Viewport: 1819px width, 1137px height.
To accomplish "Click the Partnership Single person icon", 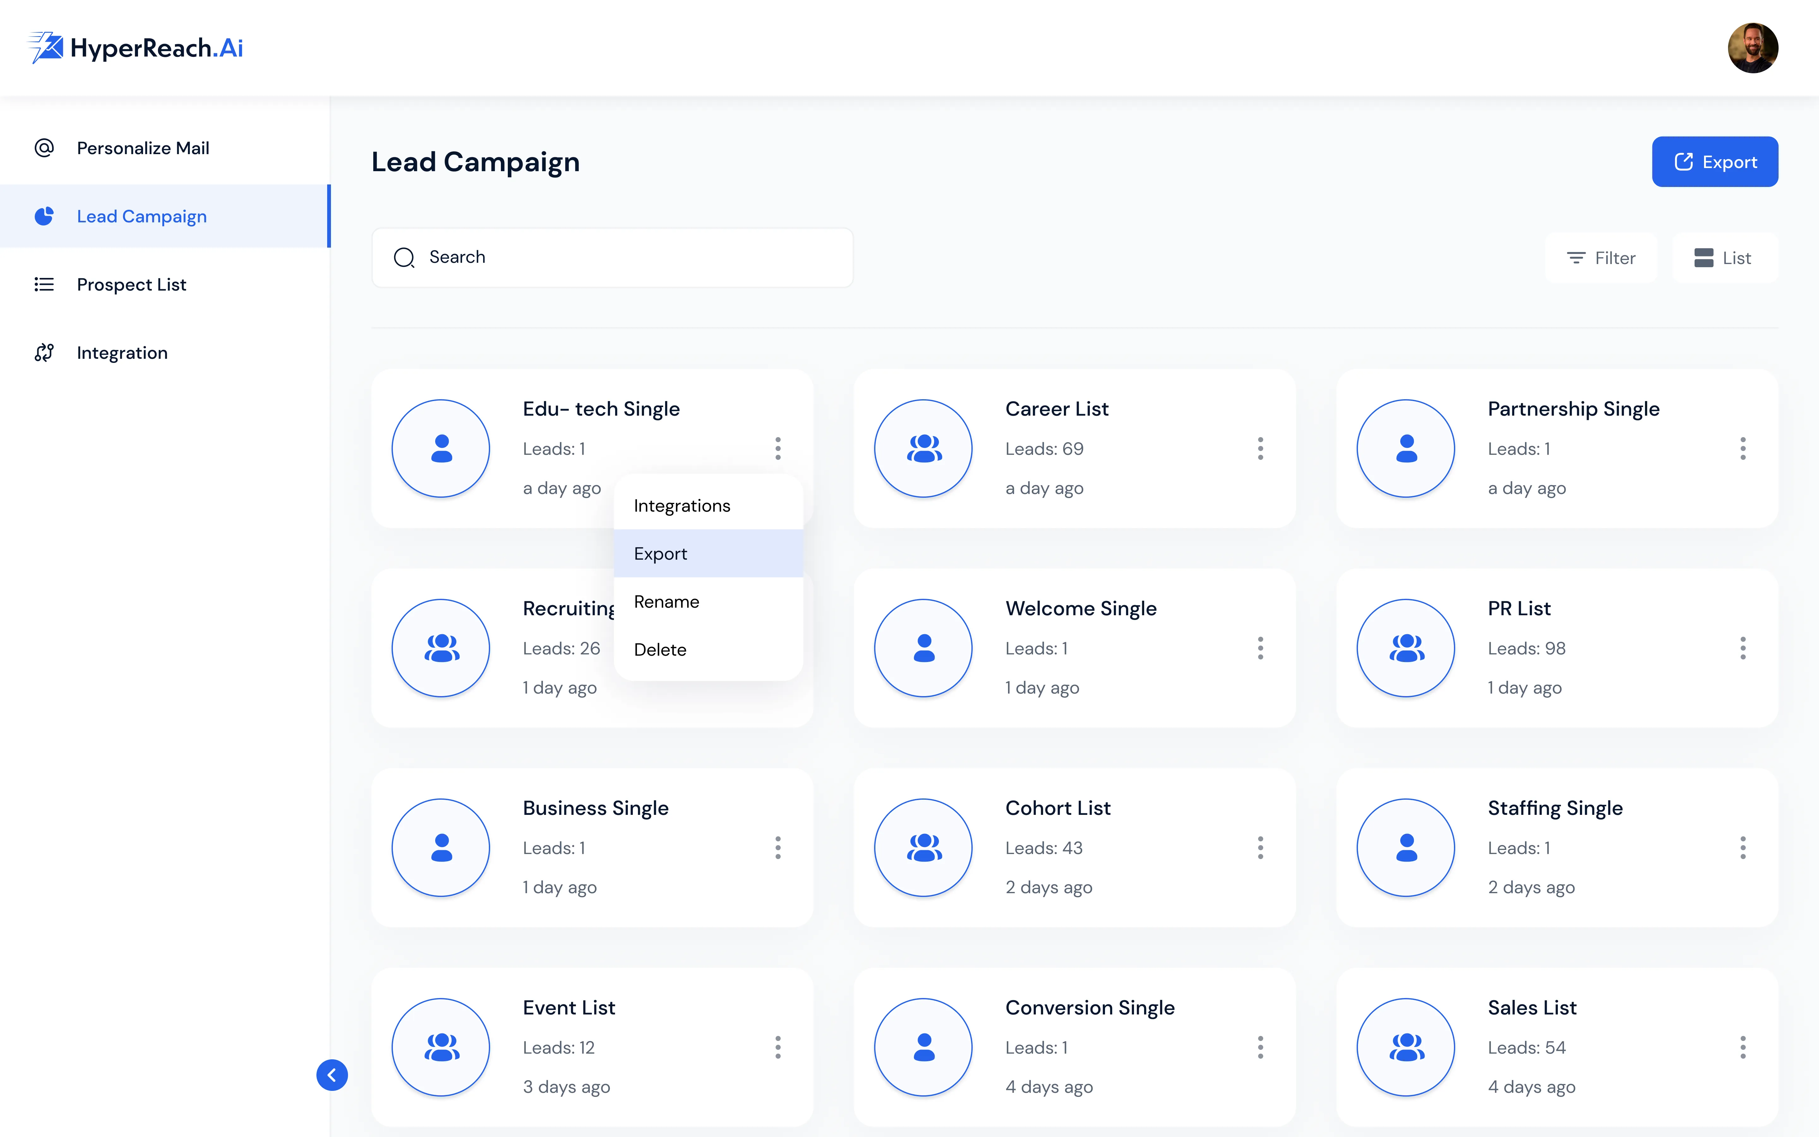I will 1406,448.
